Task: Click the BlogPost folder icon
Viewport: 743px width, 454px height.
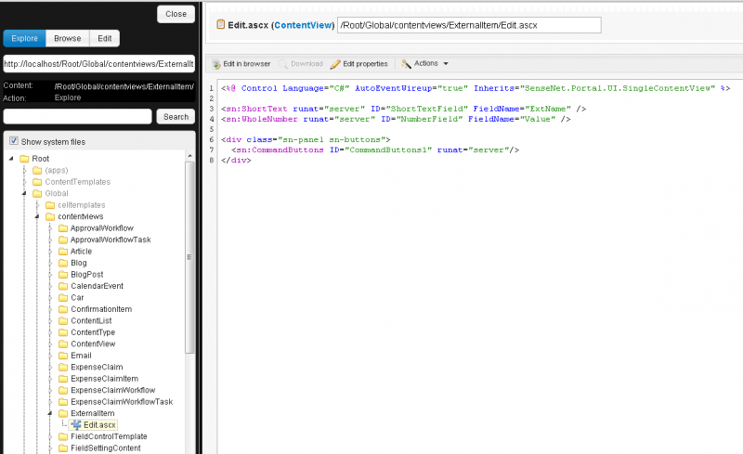Action: click(x=63, y=275)
